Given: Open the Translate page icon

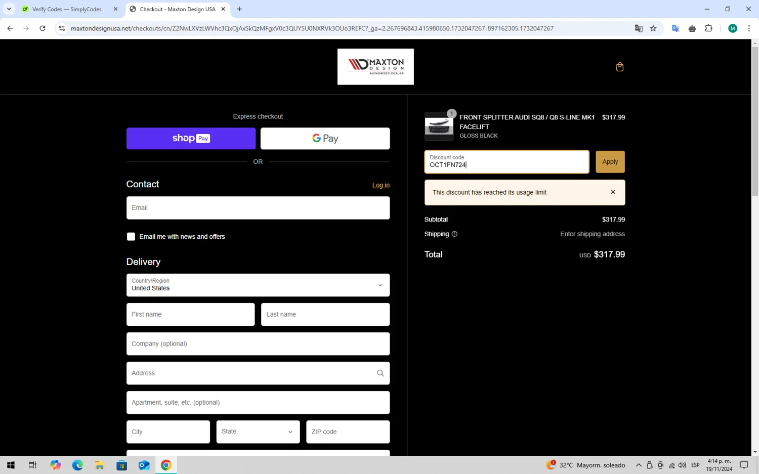Looking at the screenshot, I should [639, 28].
